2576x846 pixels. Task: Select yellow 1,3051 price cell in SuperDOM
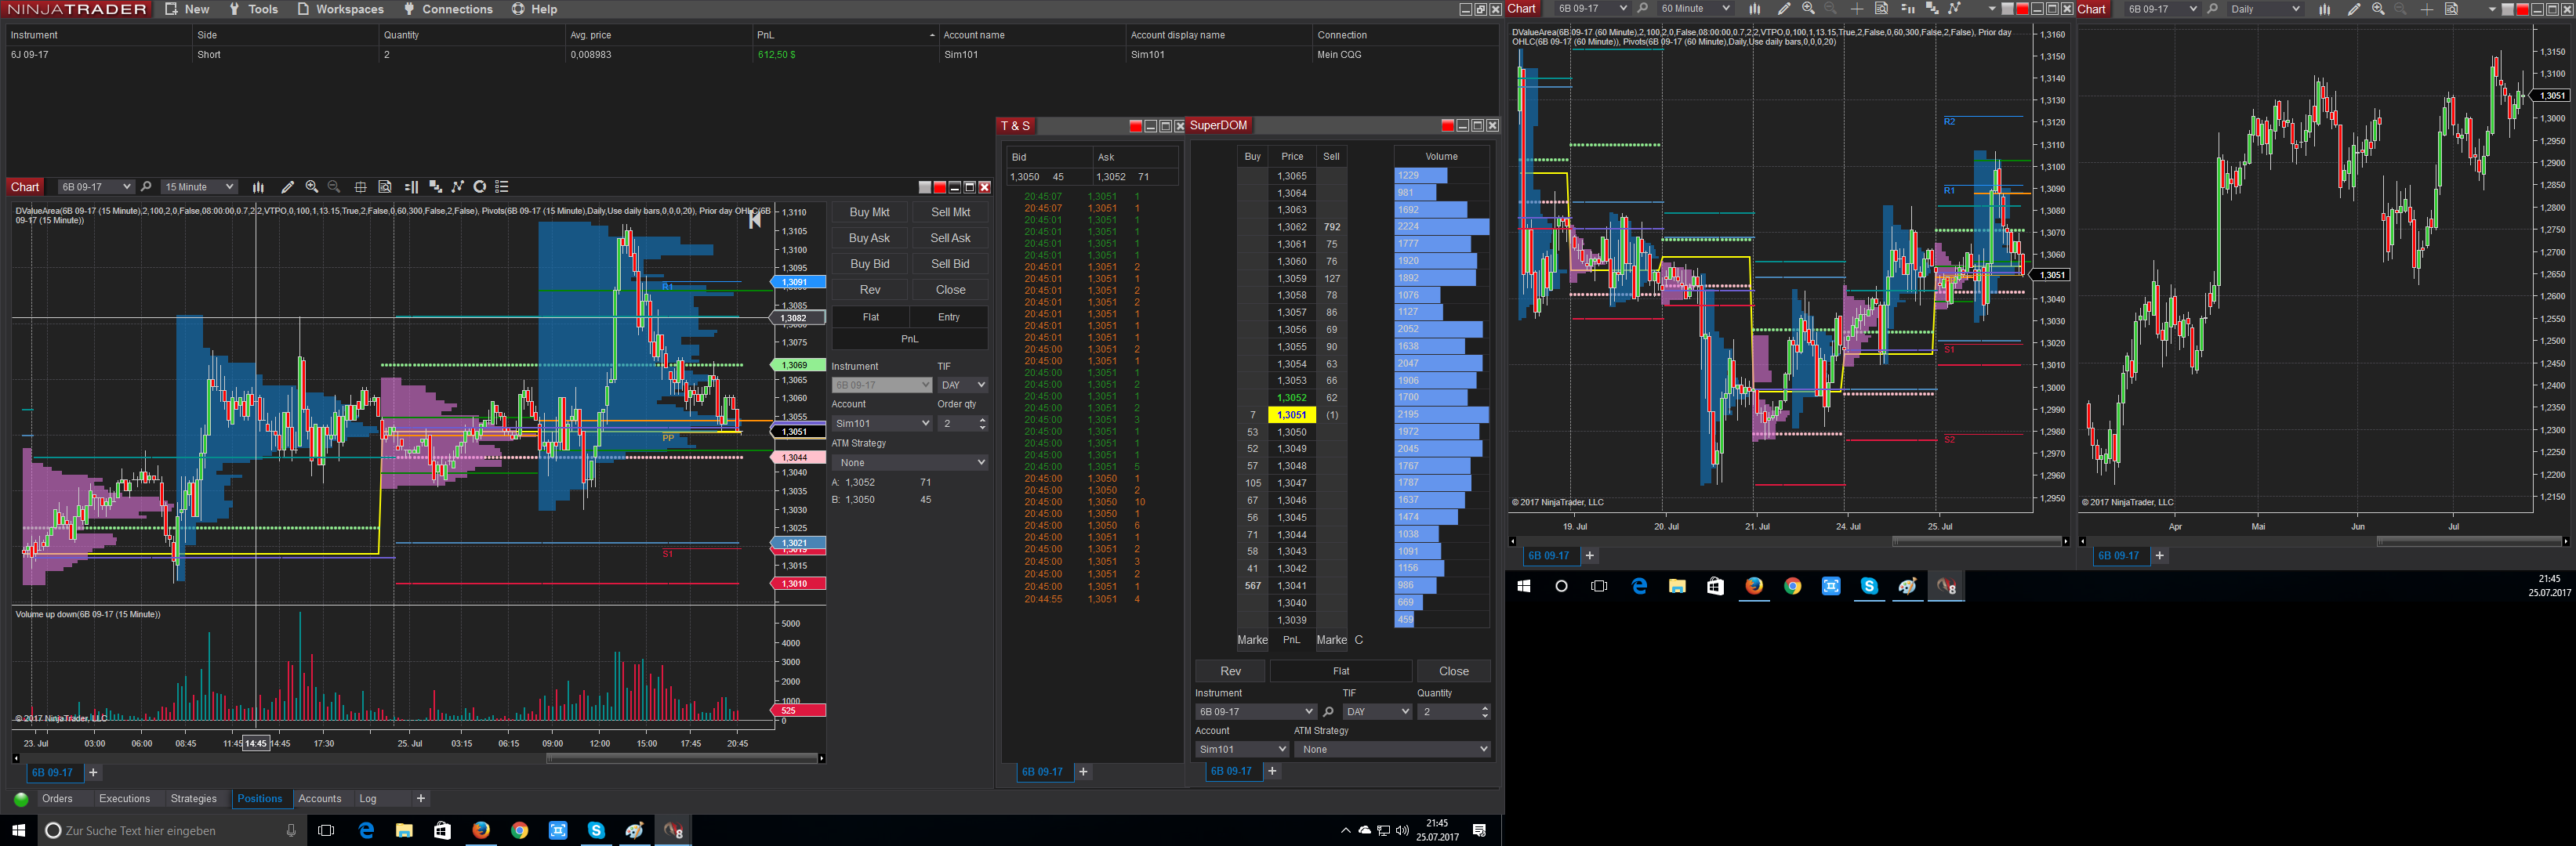click(1291, 414)
